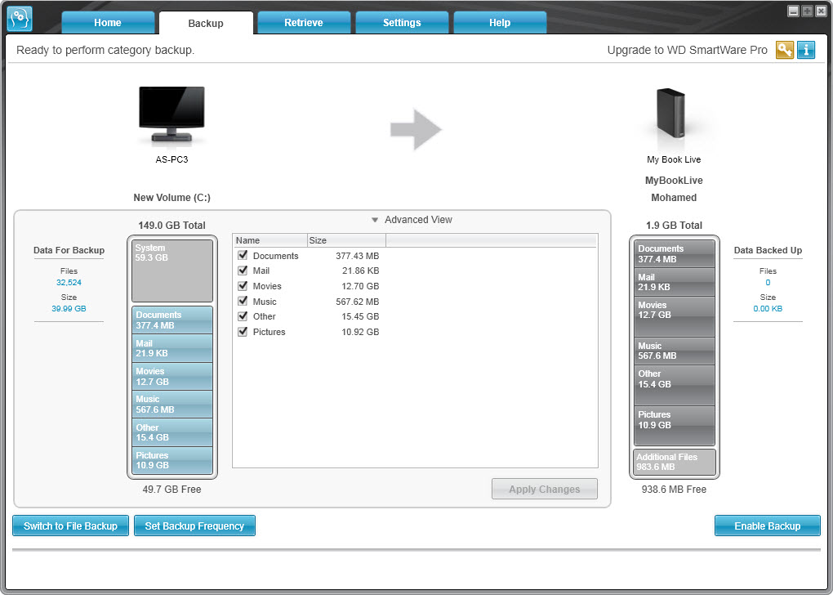The width and height of the screenshot is (833, 595).
Task: Open the Help tab
Action: click(499, 23)
